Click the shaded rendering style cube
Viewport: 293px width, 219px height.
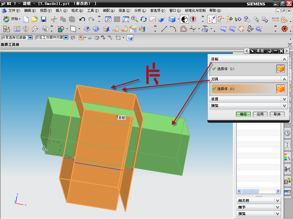click(172, 19)
